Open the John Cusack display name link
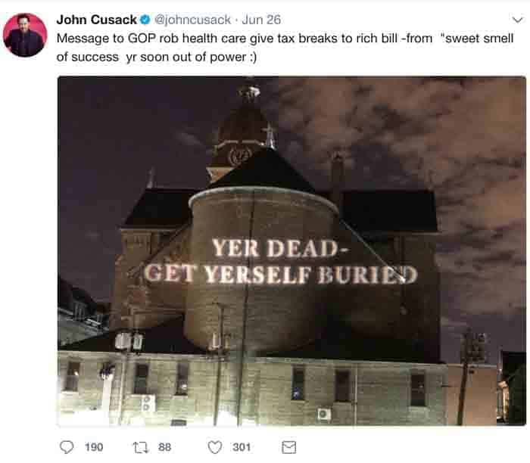530x463 pixels. [x=97, y=20]
